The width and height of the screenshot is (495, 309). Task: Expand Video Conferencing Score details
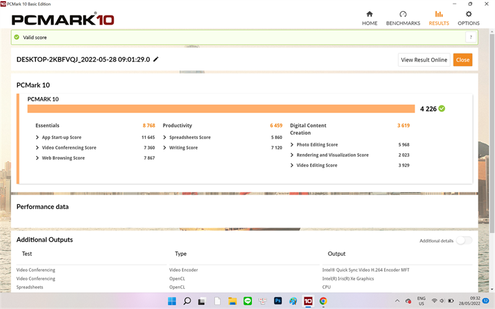click(37, 148)
